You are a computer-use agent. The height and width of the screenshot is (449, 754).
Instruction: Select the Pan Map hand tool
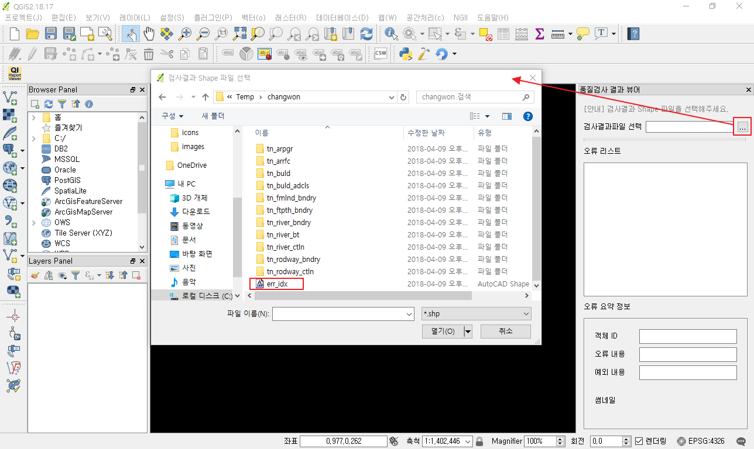pyautogui.click(x=149, y=34)
